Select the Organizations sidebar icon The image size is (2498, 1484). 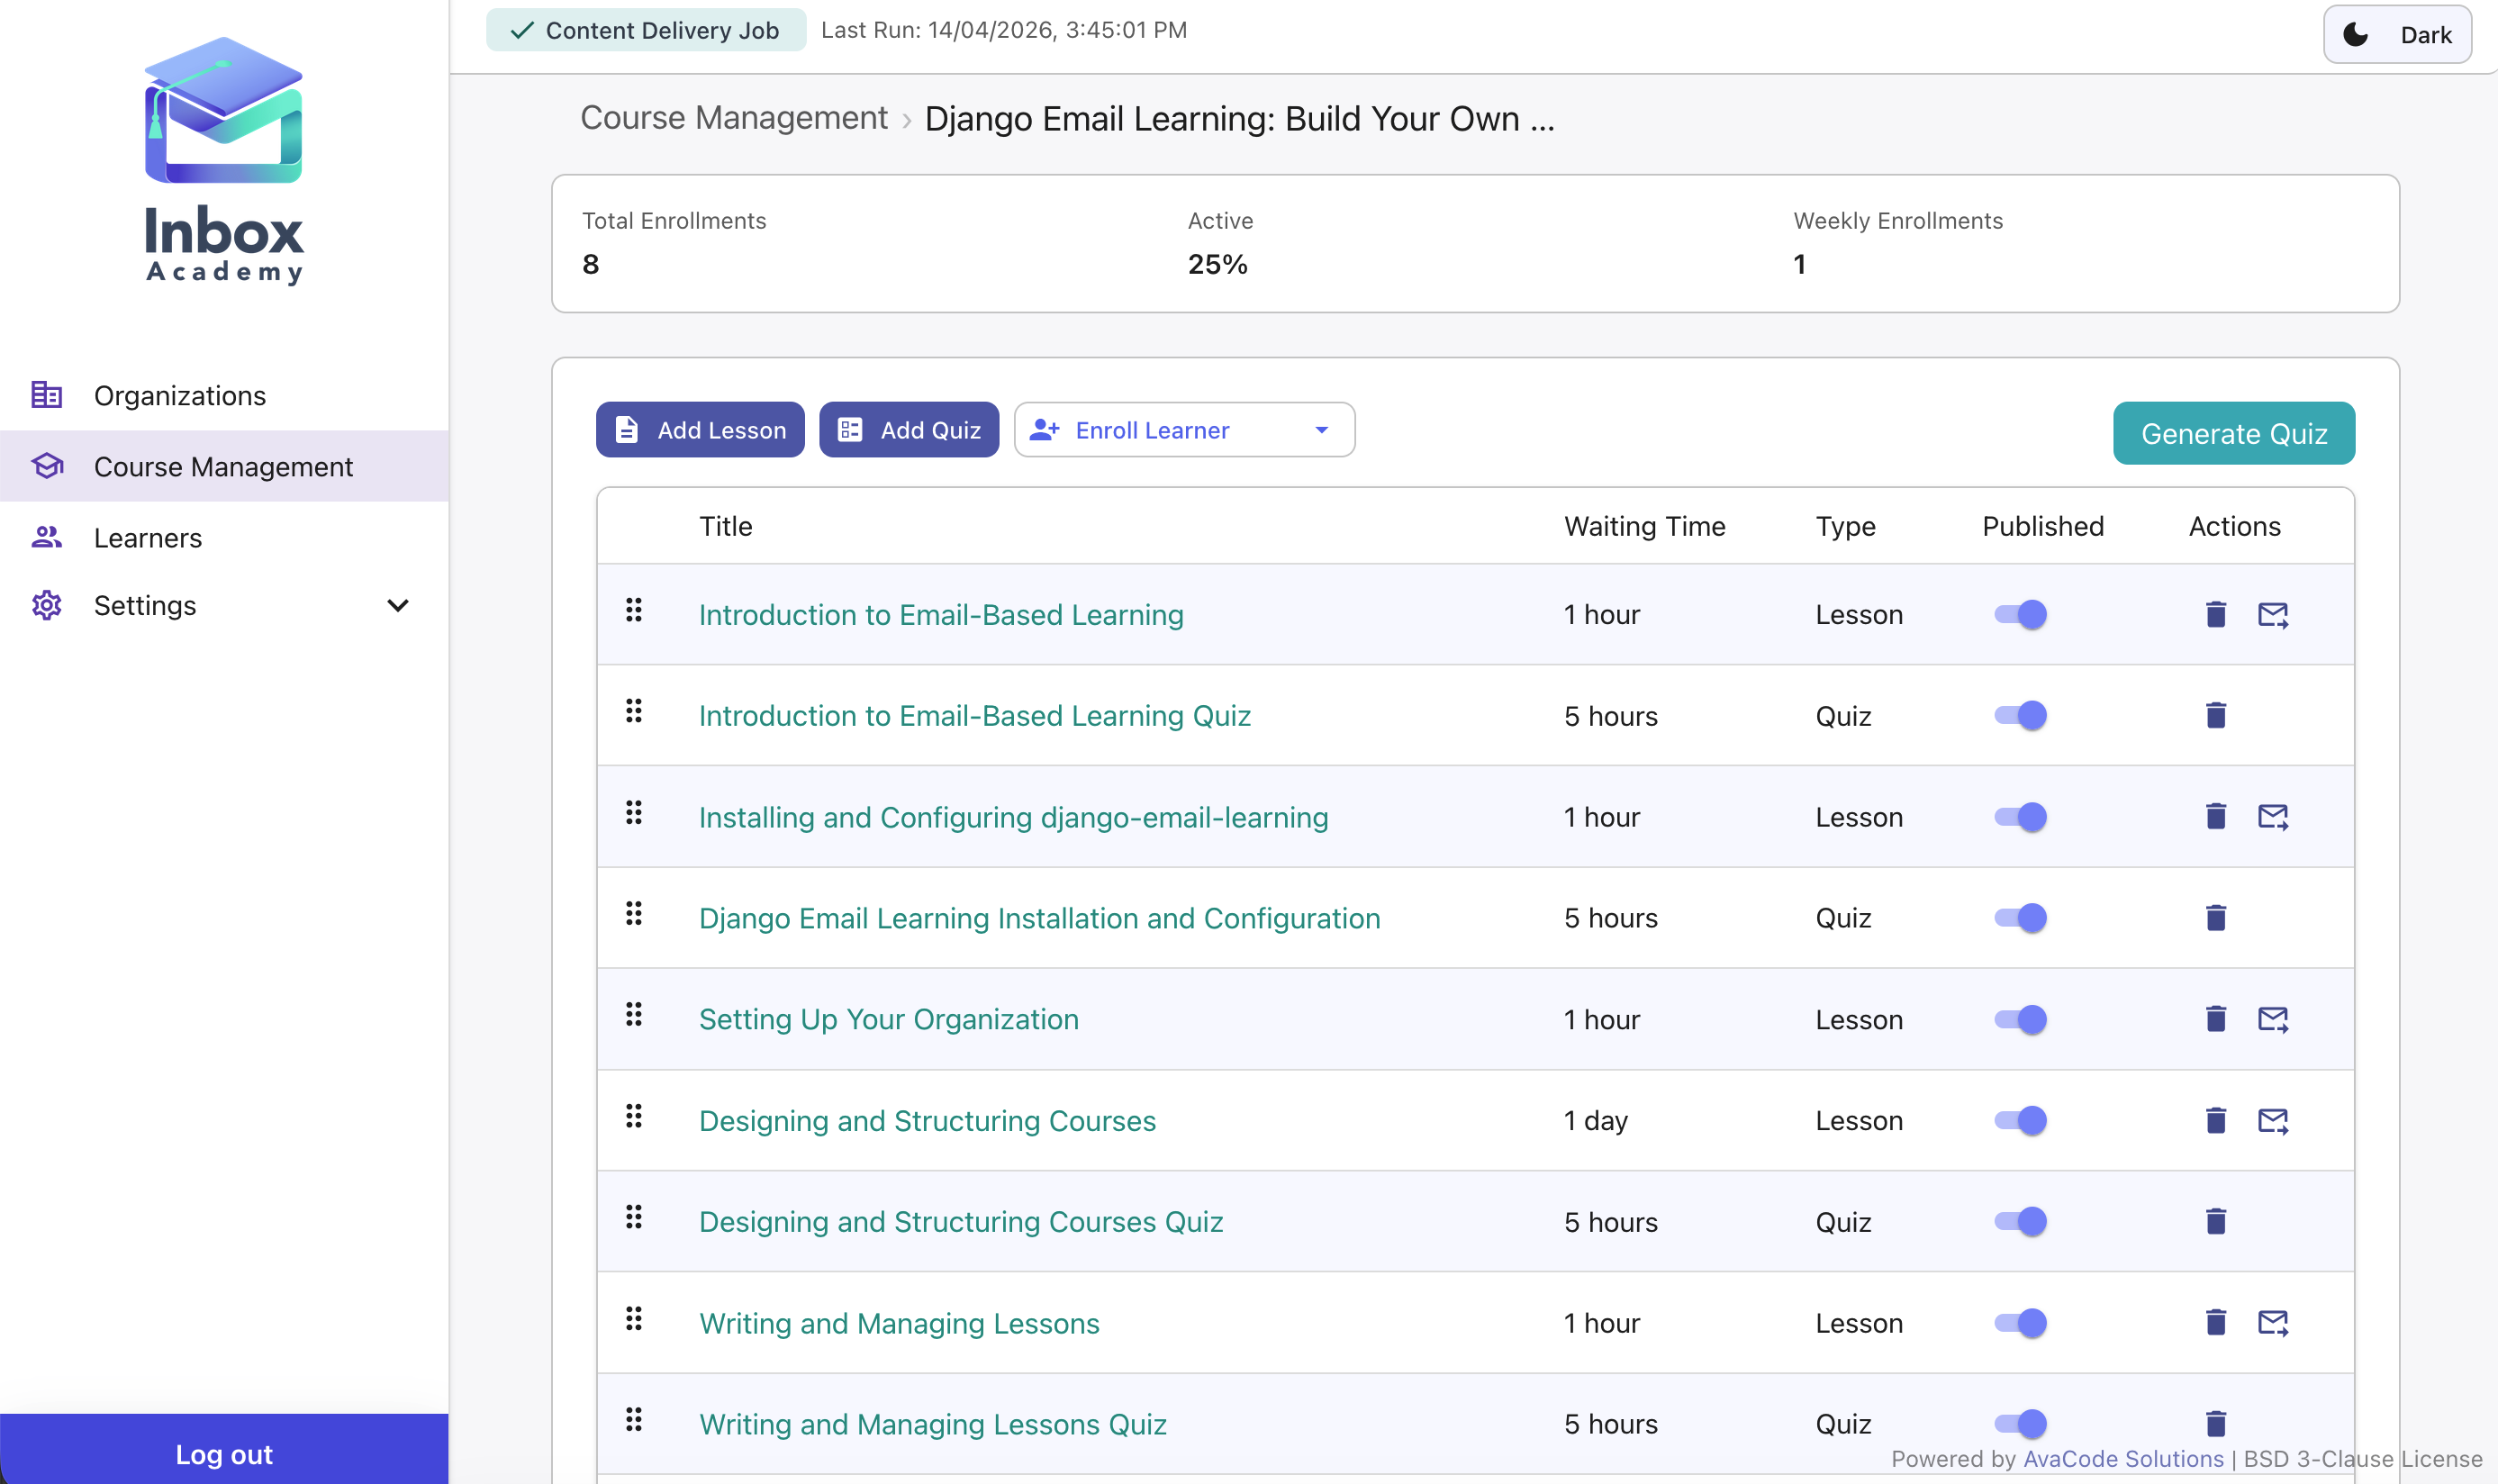click(x=46, y=395)
